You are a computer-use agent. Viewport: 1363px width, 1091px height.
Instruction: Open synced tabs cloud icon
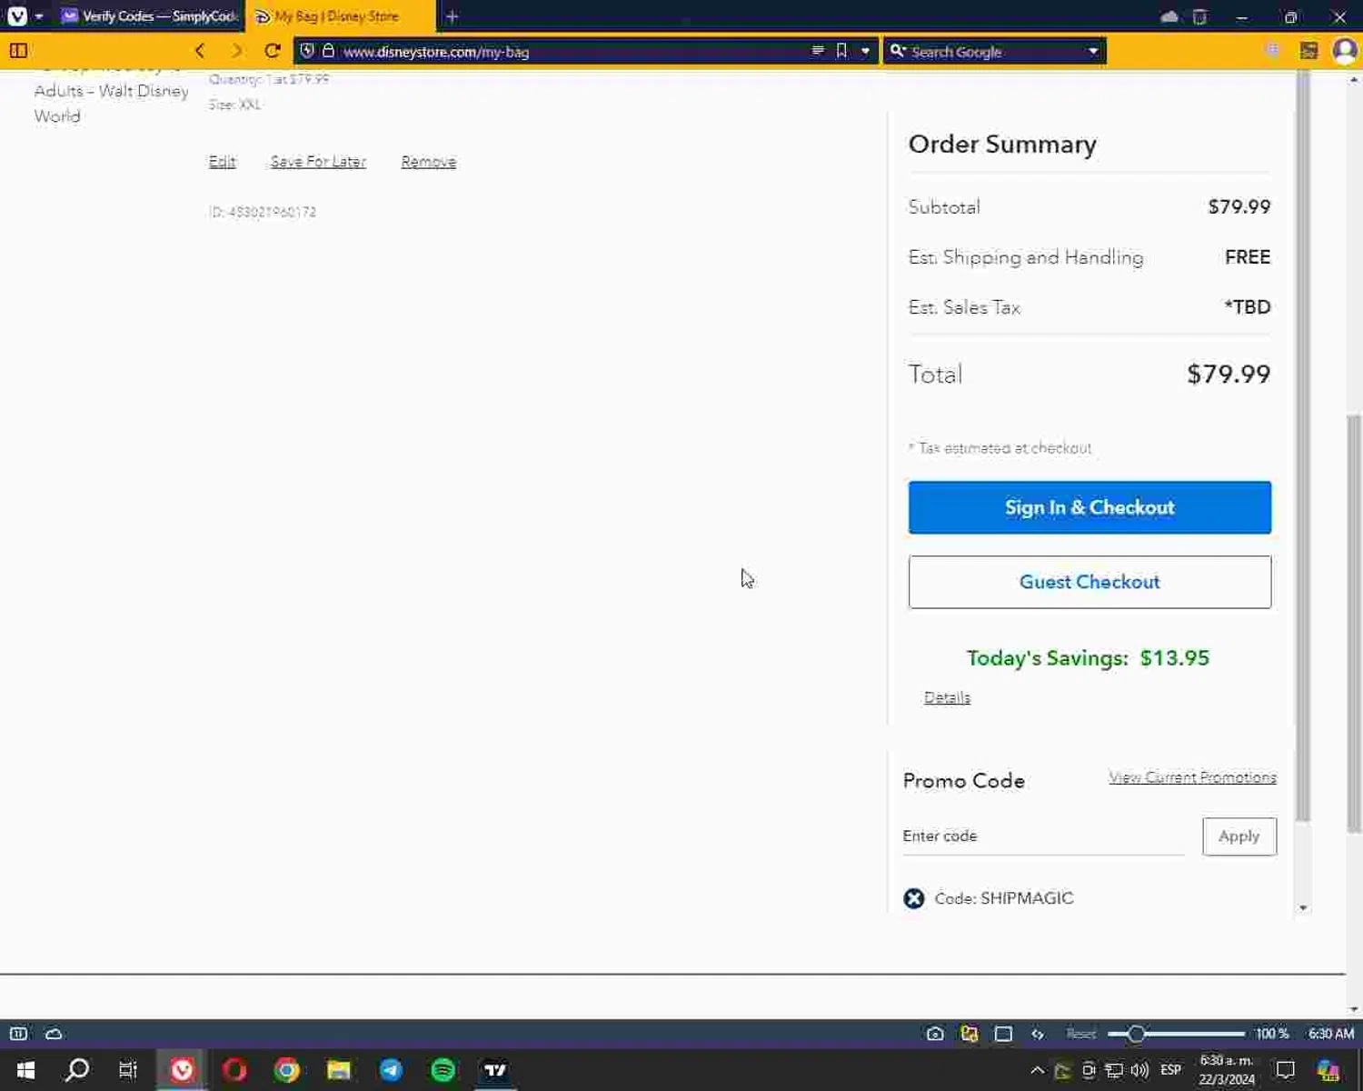pos(1169,16)
